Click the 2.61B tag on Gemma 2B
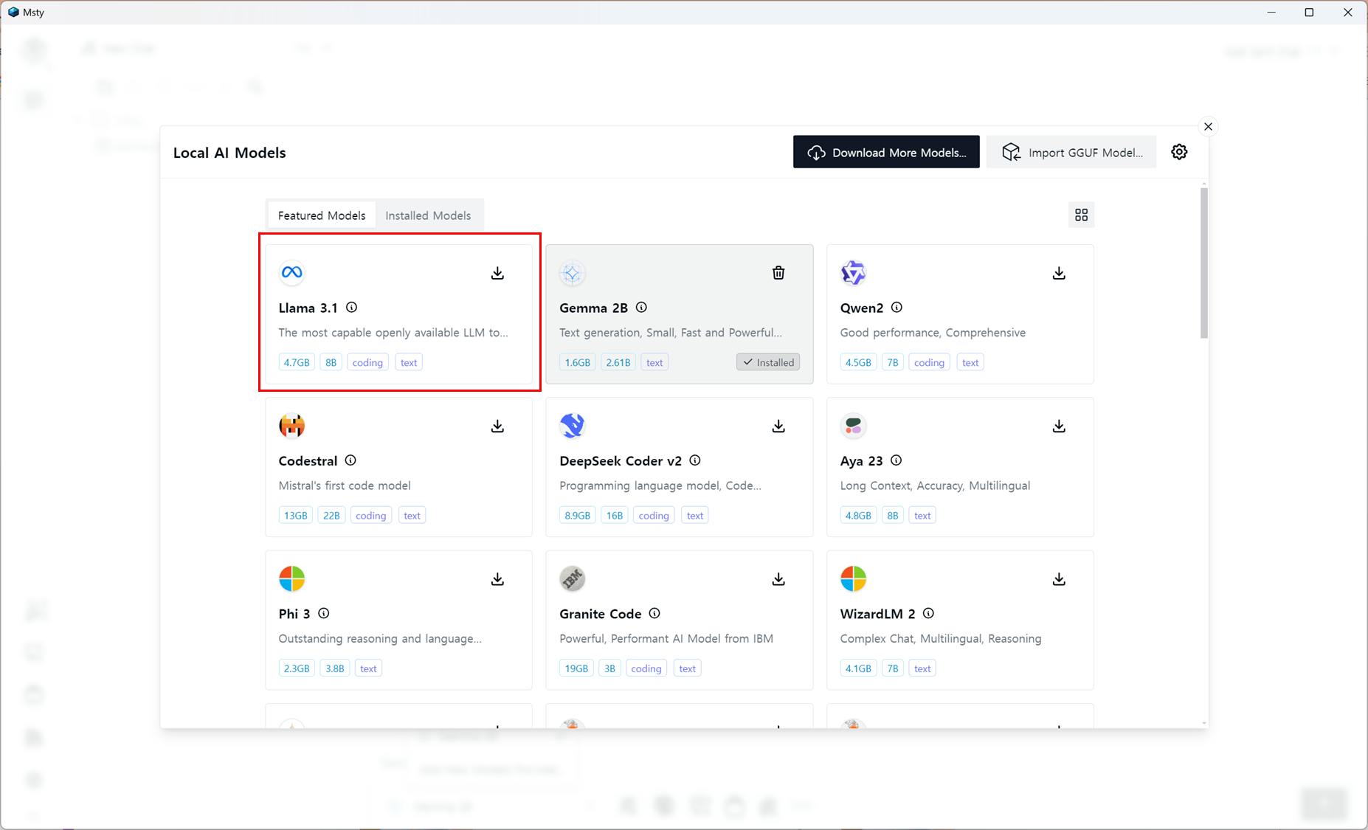The image size is (1368, 830). pos(618,362)
